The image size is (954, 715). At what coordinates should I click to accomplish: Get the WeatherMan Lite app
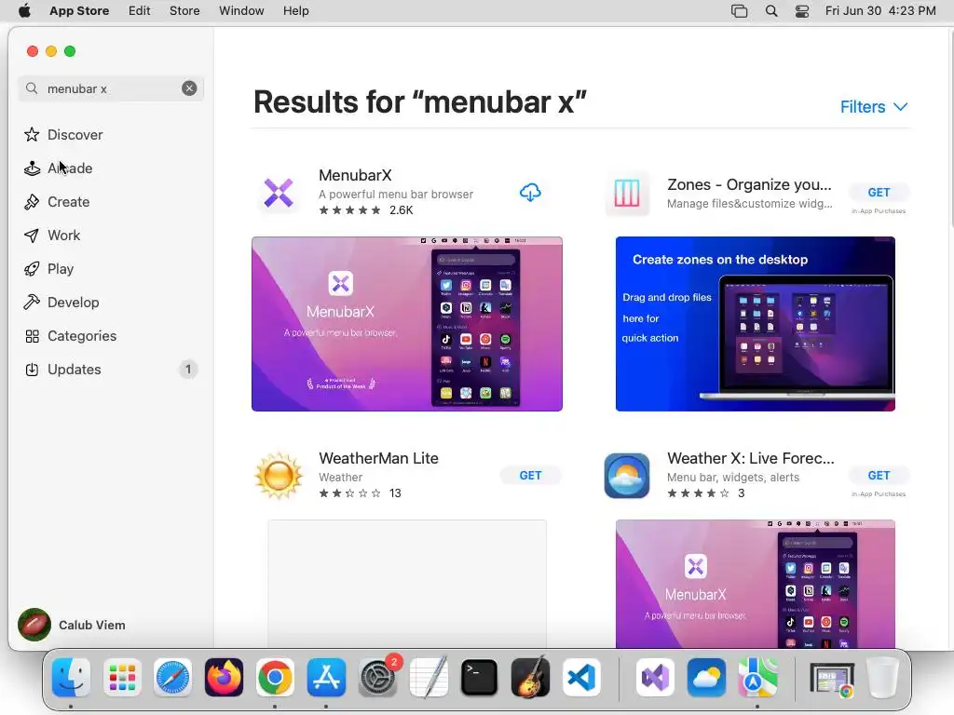click(x=530, y=476)
